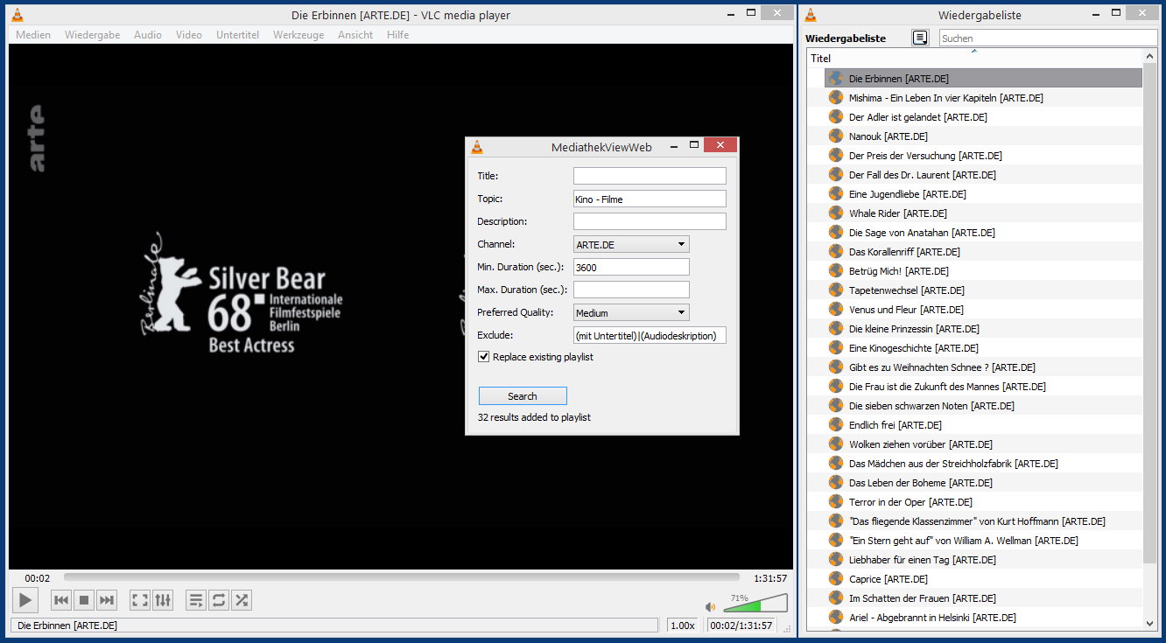Click the Play button in VLC

pyautogui.click(x=25, y=600)
